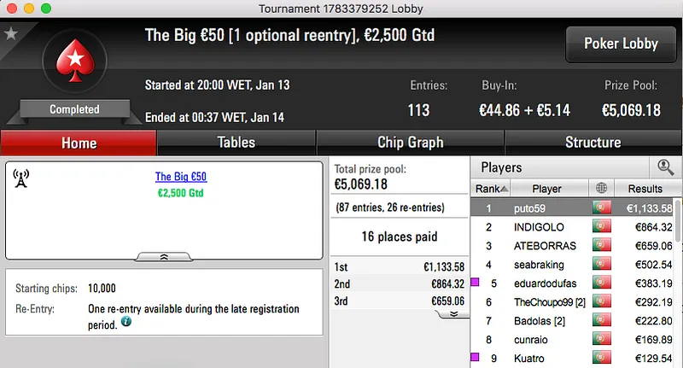Go to the Structure tab

(x=593, y=143)
